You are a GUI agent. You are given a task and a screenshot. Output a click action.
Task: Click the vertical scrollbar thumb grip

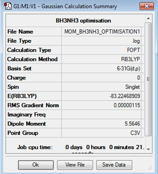(x=148, y=79)
